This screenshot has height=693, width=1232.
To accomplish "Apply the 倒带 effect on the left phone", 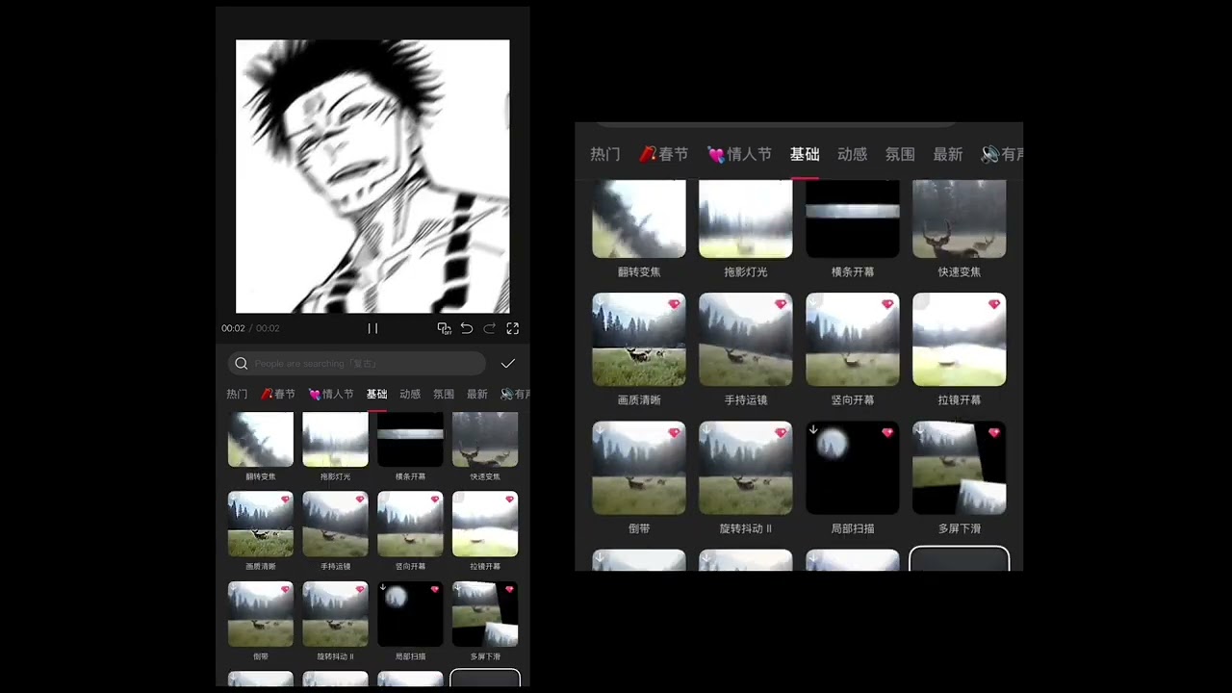I will click(x=261, y=614).
